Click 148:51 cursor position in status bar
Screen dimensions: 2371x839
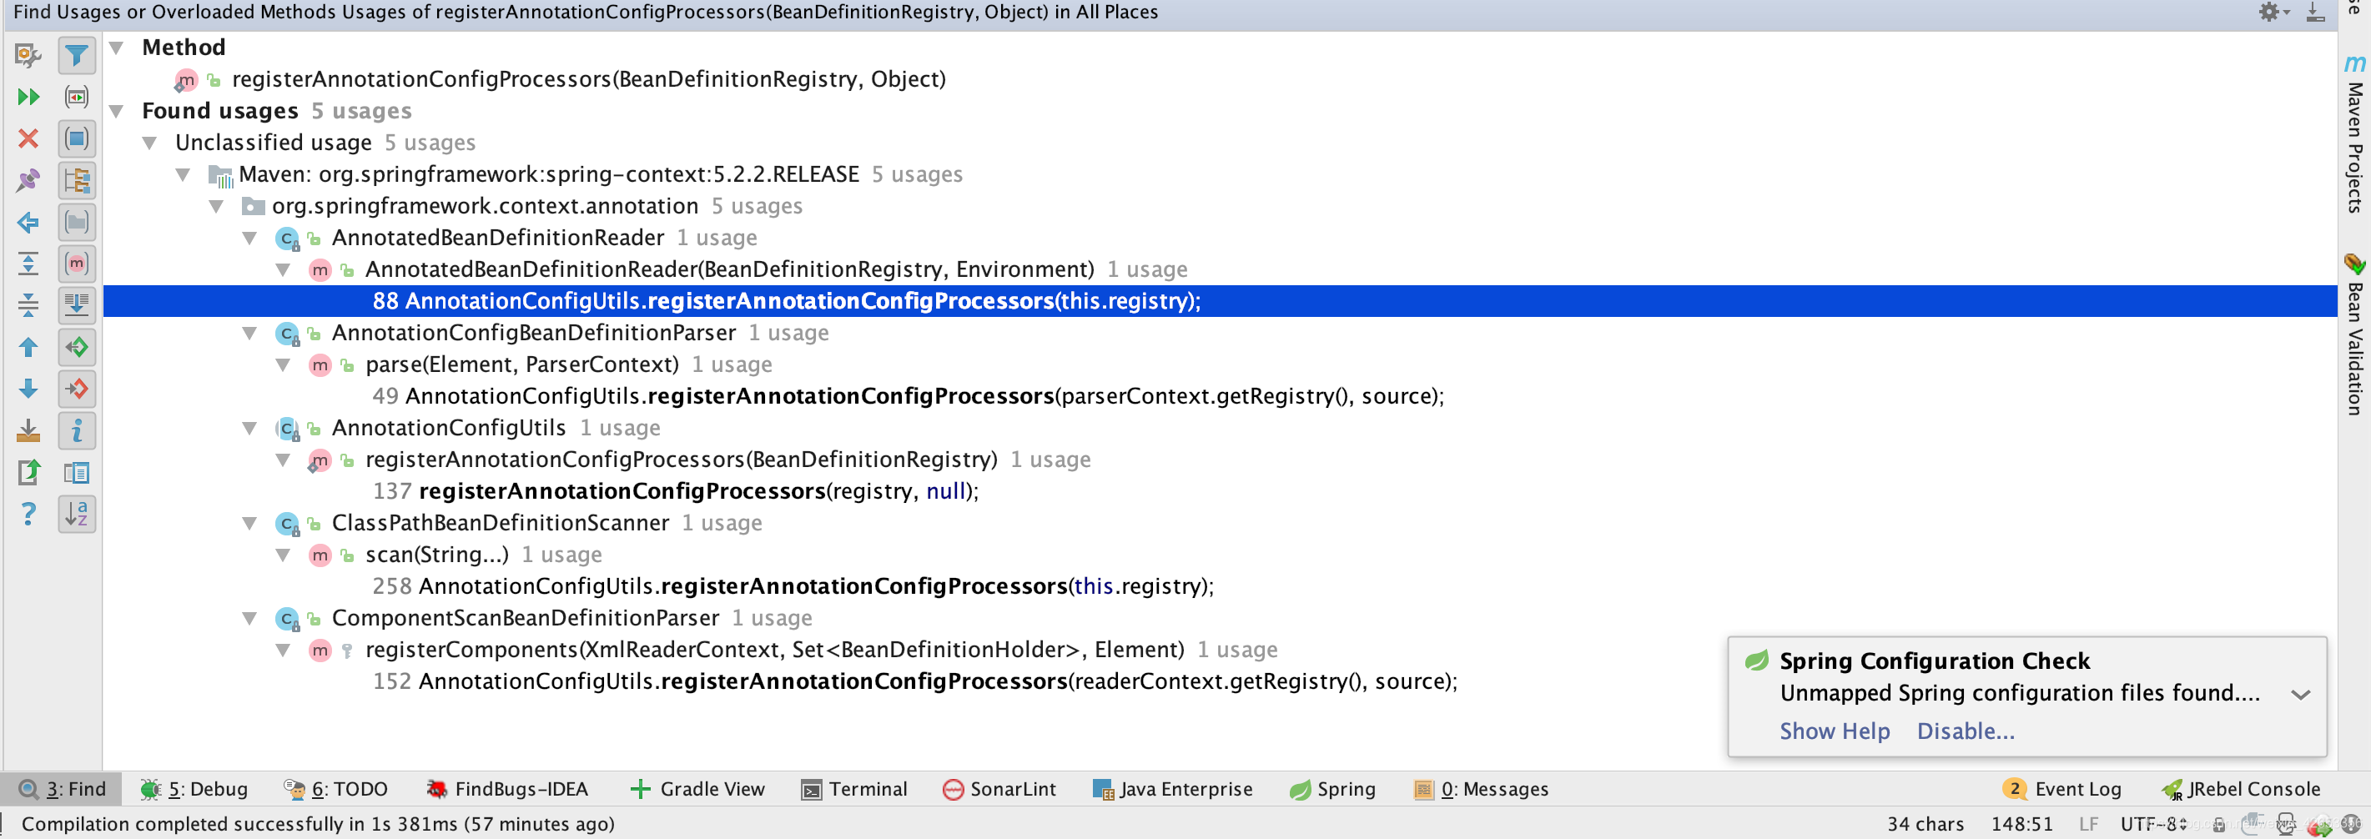pyautogui.click(x=2021, y=824)
